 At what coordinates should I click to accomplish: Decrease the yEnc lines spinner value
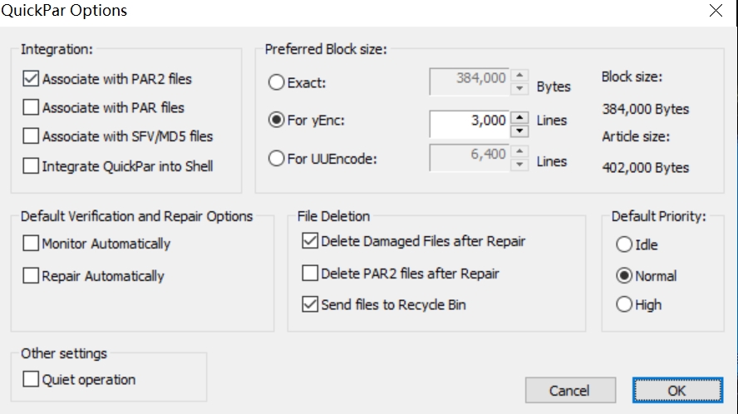pos(519,131)
